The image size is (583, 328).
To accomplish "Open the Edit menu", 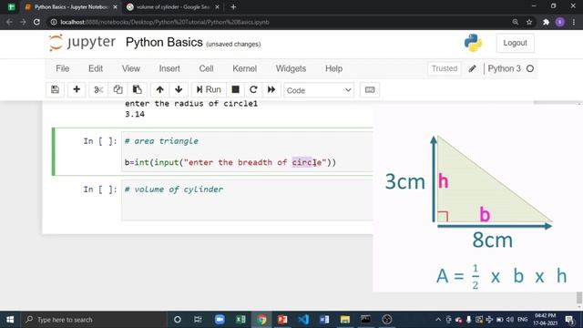I will (96, 69).
